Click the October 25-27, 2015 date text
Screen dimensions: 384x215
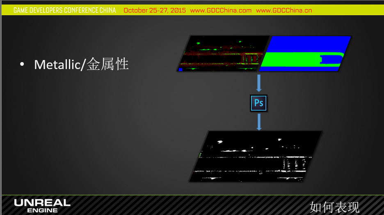[155, 10]
